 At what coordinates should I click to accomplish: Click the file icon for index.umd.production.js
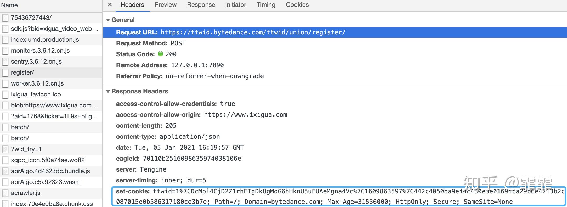point(5,40)
